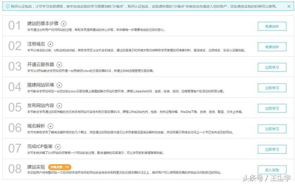Click the play icon beside 发布网站内容
This screenshot has height=184, width=295.
click(59, 106)
